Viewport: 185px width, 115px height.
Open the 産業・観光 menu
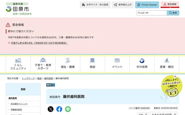[x=167, y=64]
